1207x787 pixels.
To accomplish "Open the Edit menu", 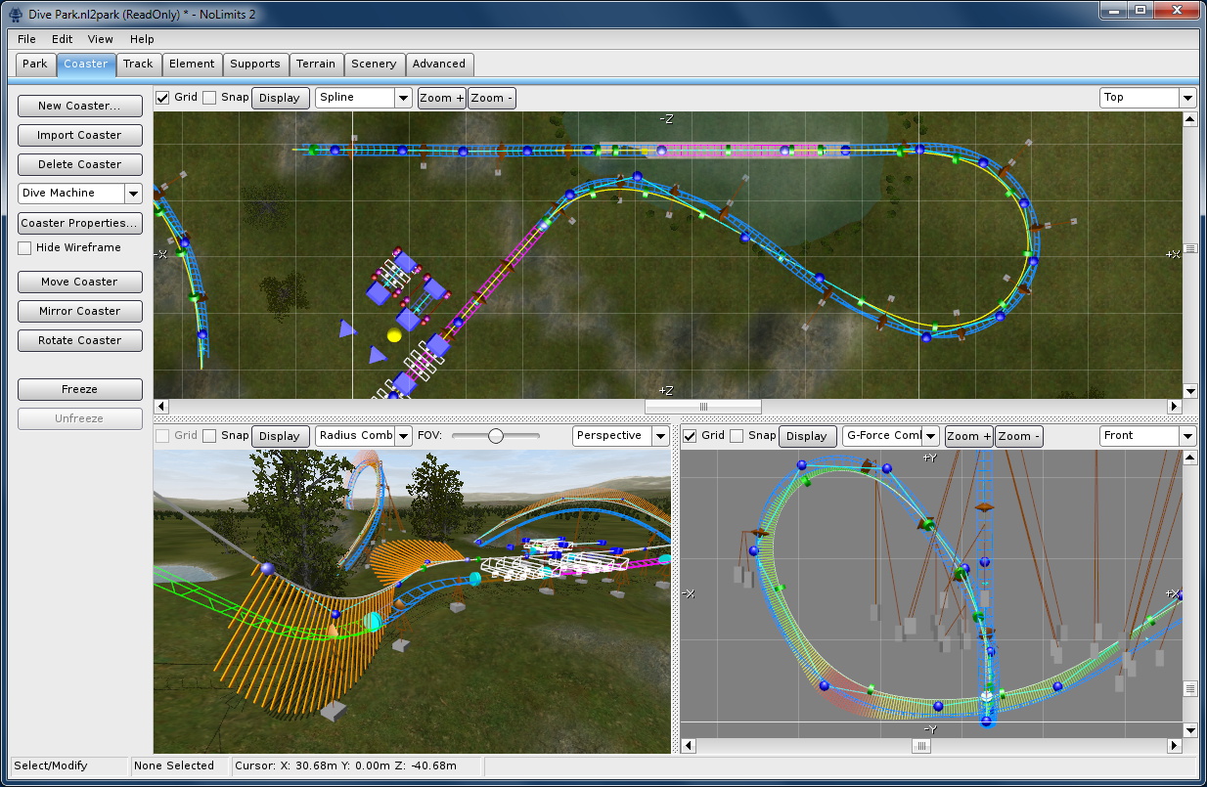I will [63, 39].
